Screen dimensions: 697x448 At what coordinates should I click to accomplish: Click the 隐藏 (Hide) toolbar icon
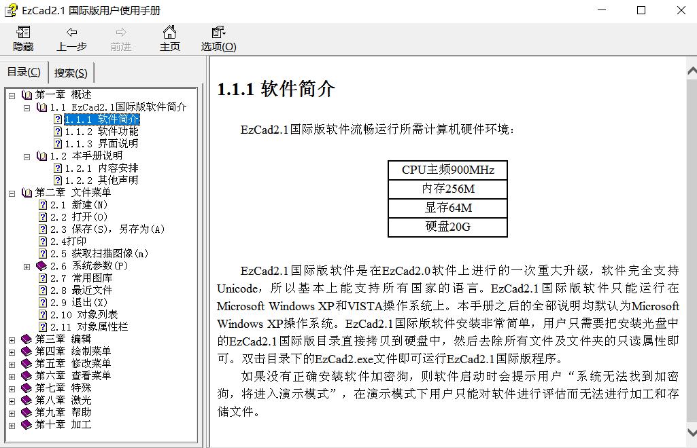(23, 33)
